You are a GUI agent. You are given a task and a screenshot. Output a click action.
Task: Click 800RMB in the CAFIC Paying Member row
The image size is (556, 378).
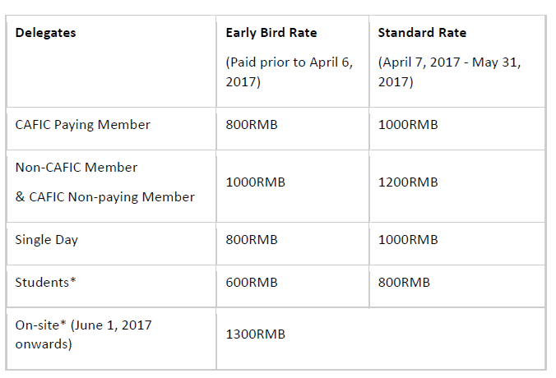click(252, 125)
